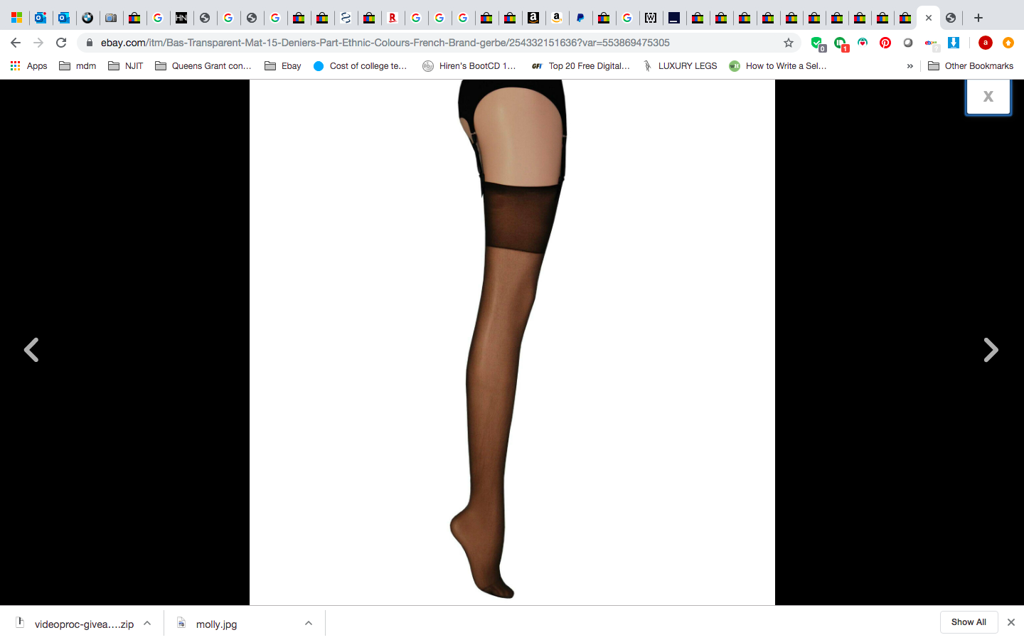Viewport: 1024px width, 640px height.
Task: Reload the eBay page
Action: pos(61,43)
